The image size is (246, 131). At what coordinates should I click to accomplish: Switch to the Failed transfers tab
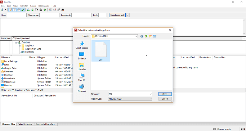(x=25, y=124)
